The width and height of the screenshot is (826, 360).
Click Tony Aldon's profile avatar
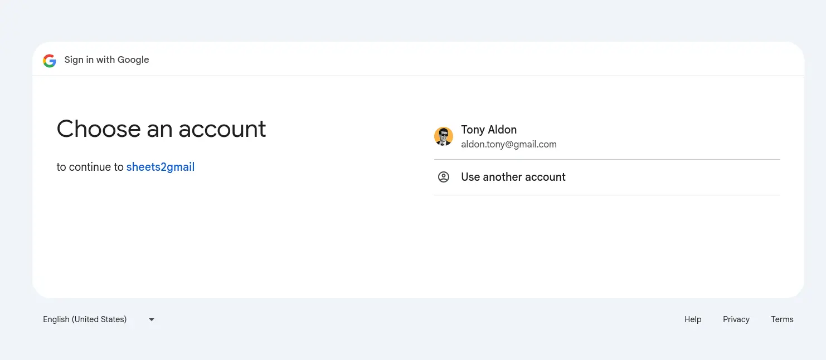[x=444, y=136]
